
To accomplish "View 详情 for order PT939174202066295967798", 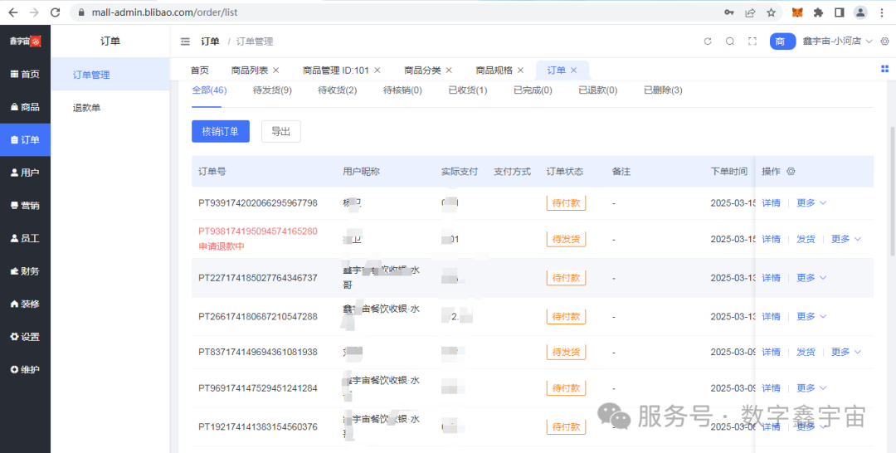I will click(x=771, y=202).
